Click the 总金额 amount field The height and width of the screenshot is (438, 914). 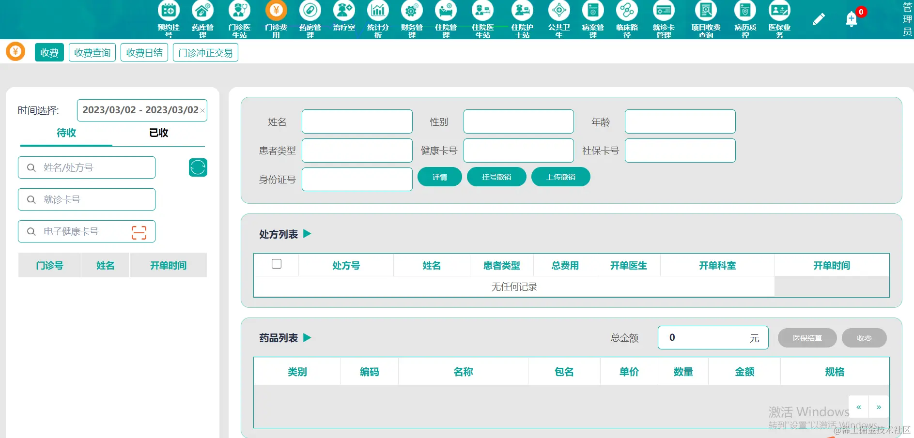point(713,337)
